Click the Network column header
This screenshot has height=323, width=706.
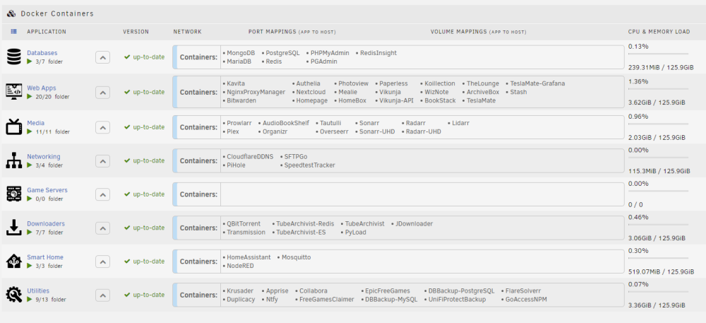click(187, 32)
